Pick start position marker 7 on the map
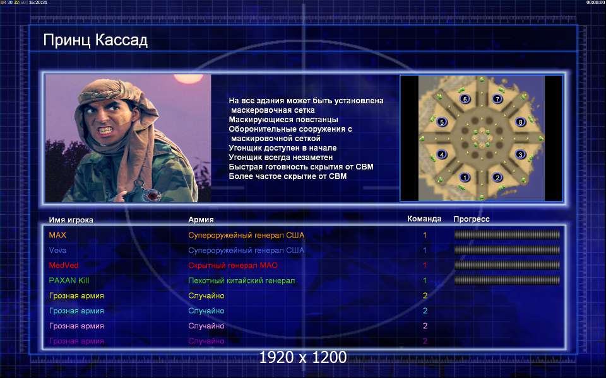The width and height of the screenshot is (606, 378). coord(497,99)
